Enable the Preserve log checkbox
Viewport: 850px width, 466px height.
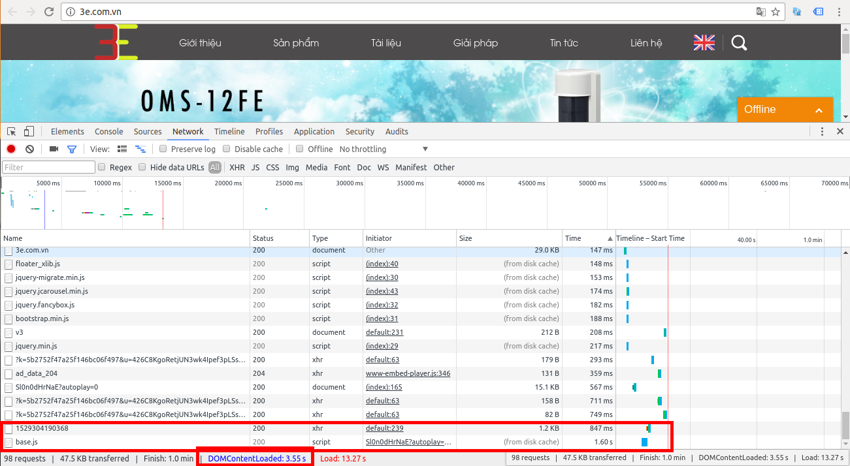click(x=163, y=149)
